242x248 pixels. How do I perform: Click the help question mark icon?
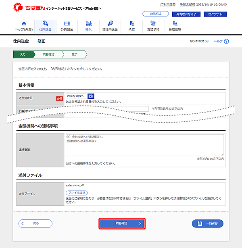227,41
